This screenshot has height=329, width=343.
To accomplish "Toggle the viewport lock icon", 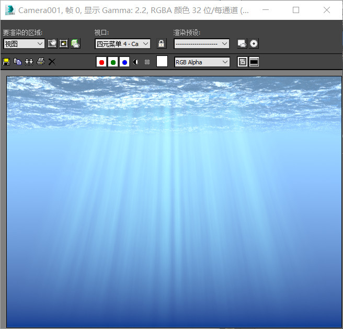I will pos(162,43).
